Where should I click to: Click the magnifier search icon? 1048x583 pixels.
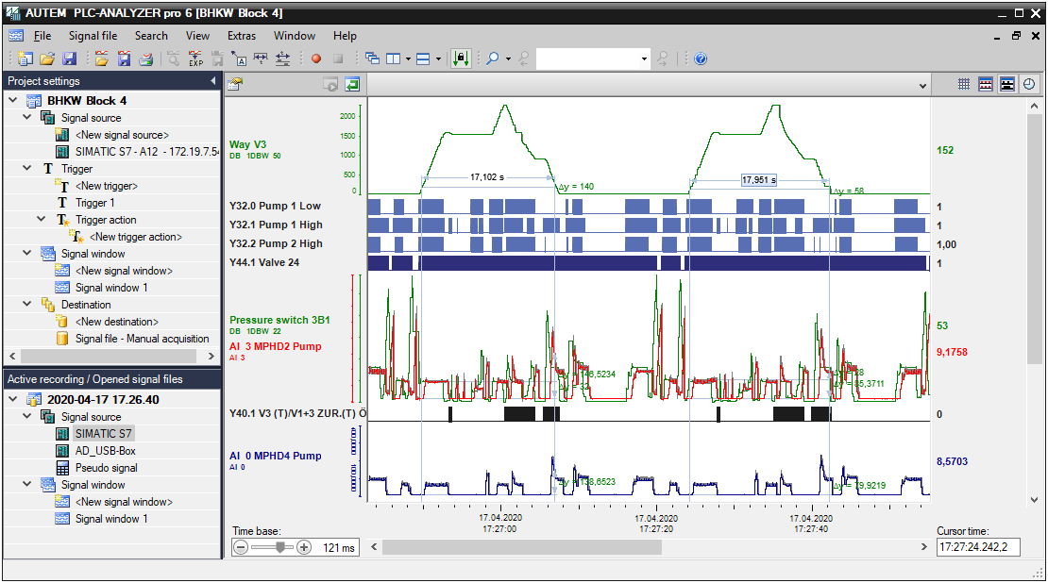coord(492,58)
